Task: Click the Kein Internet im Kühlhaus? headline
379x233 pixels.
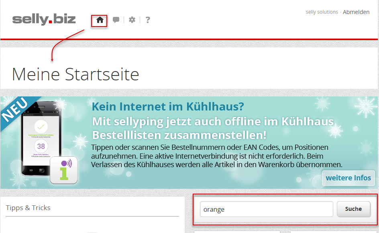Action: pos(168,106)
